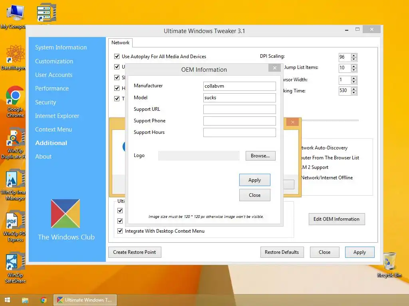Toggle the checkbox above Integrate With Desktop
Viewport: 409px width, 306px height.
(x=120, y=221)
